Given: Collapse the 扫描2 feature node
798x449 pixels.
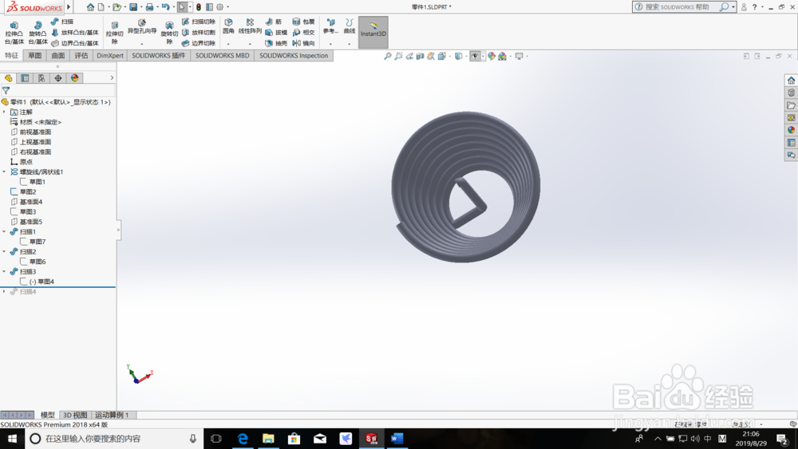Looking at the screenshot, I should (x=4, y=252).
